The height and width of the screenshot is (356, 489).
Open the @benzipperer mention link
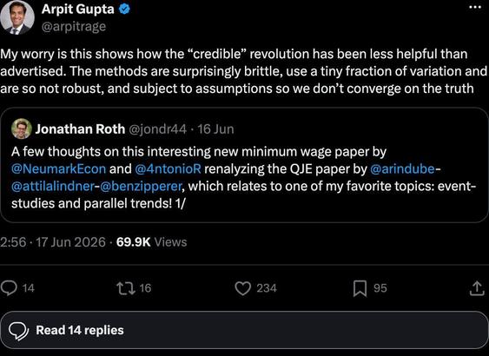point(141,186)
